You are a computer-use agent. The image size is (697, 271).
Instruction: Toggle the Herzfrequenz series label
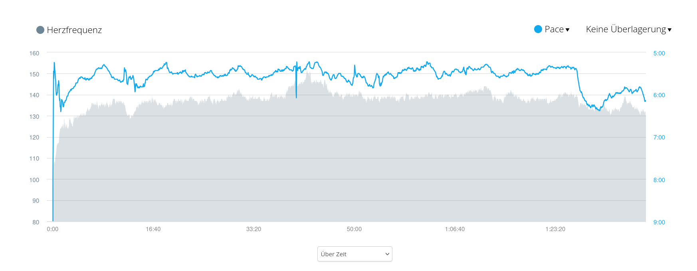[x=74, y=30]
